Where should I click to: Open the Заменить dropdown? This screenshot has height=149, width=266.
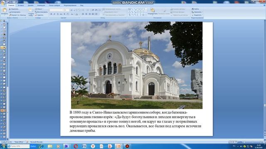(197, 12)
